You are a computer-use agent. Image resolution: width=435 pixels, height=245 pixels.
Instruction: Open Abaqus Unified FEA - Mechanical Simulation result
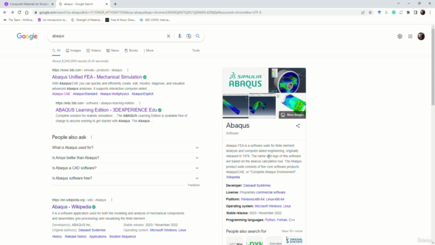(97, 77)
